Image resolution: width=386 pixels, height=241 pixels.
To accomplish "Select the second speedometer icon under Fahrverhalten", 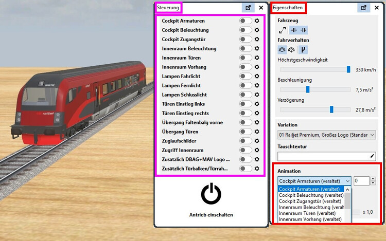I will click(x=291, y=50).
